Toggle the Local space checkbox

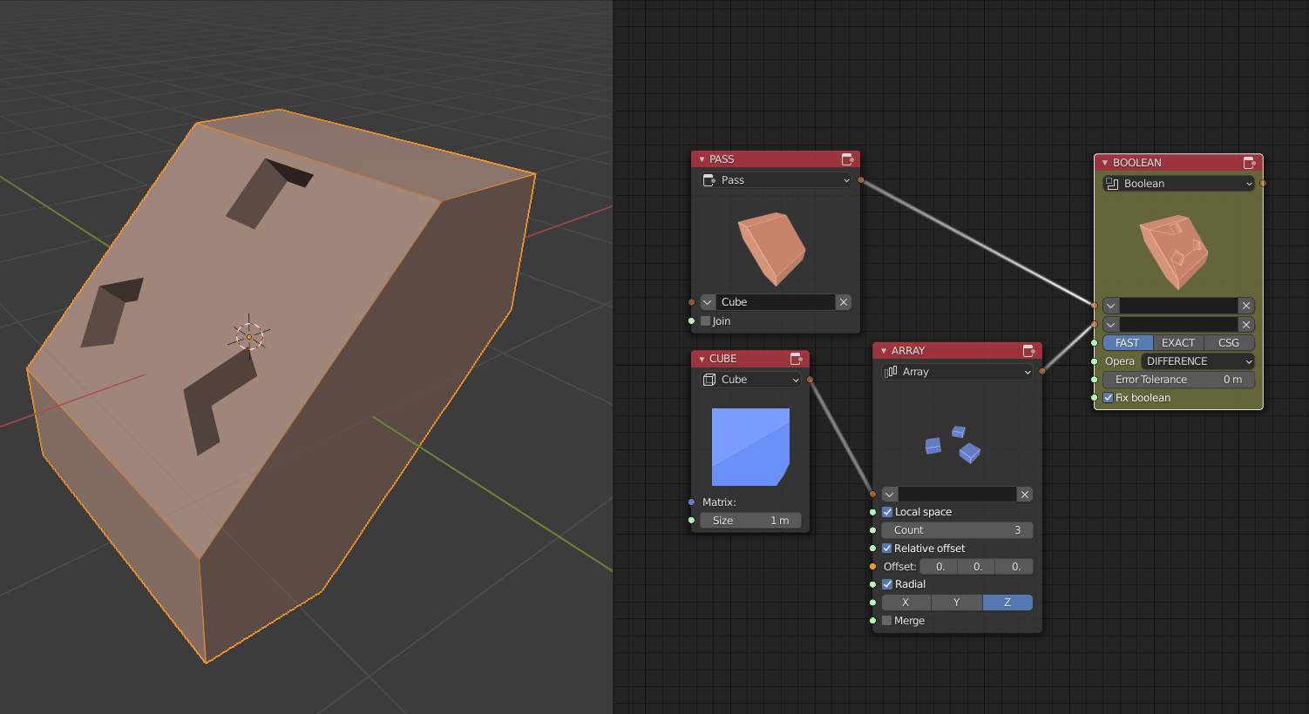(x=887, y=512)
